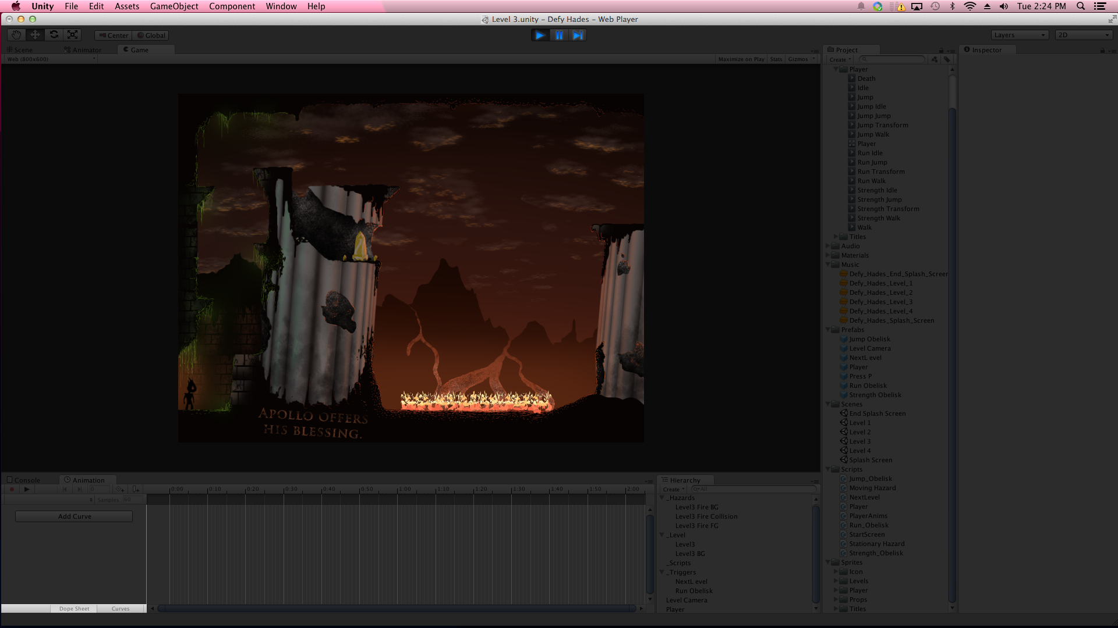Switch to Curves view
The image size is (1118, 628).
point(121,609)
